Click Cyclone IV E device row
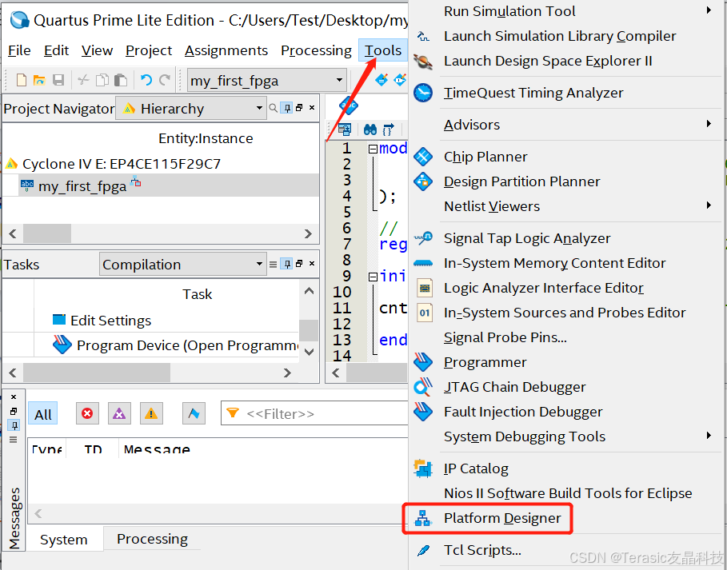 [x=122, y=164]
